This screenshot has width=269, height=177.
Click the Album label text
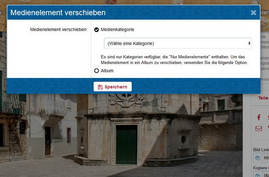coord(107,71)
